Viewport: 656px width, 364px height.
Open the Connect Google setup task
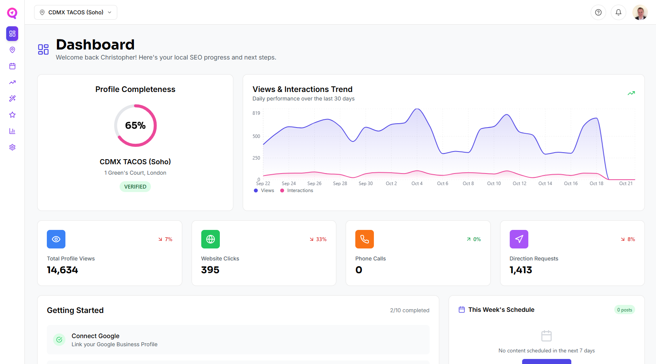click(x=238, y=340)
